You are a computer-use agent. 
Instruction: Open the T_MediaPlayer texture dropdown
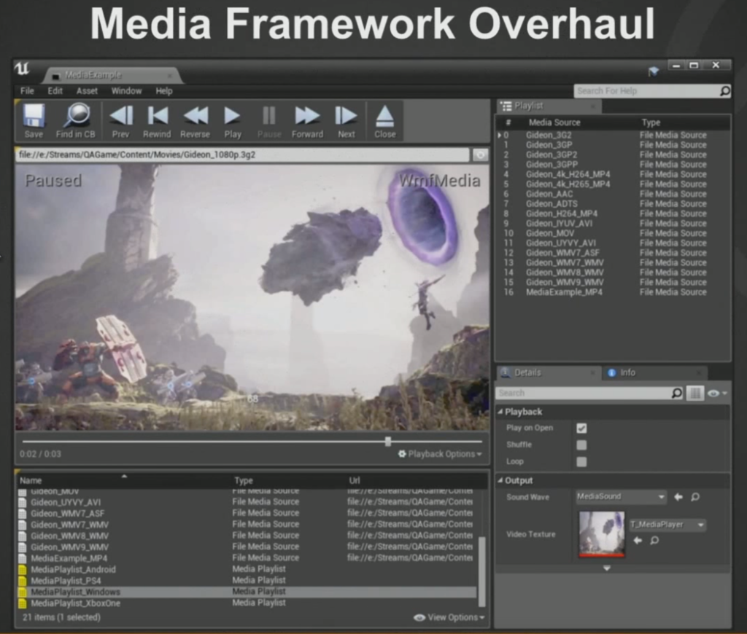click(667, 525)
